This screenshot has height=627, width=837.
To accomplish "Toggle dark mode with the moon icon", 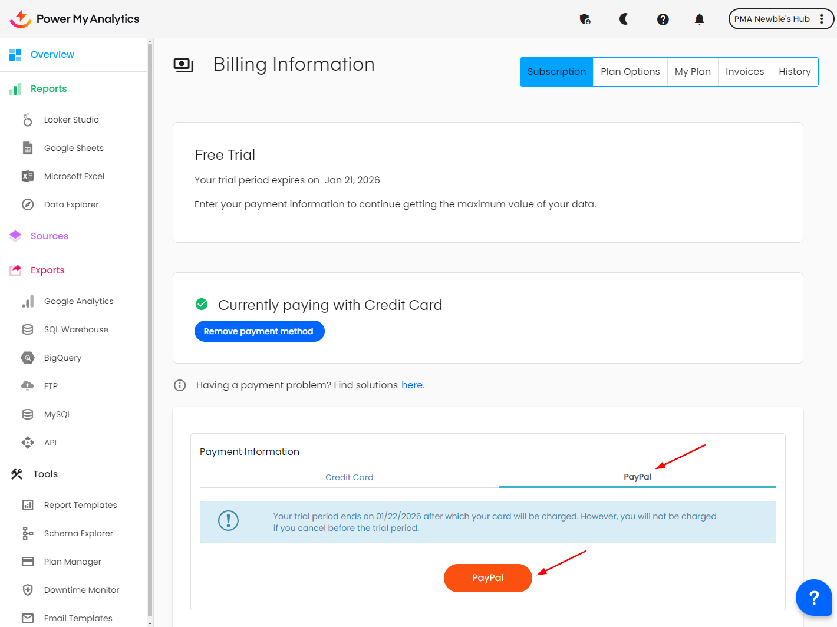I will coord(624,19).
